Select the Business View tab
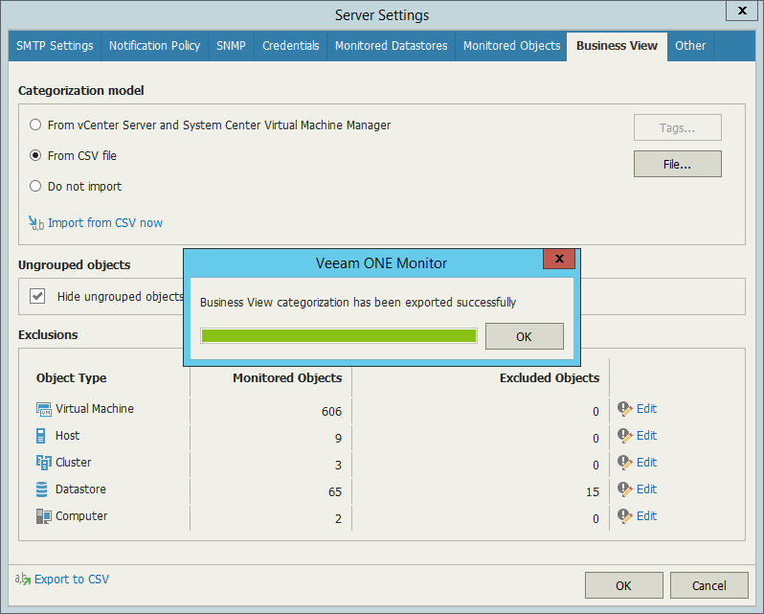Viewport: 764px width, 614px height. [617, 46]
